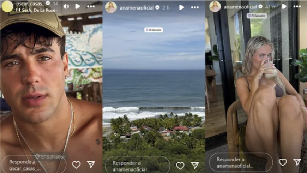
Task: Like the oscar_casas_ story with heart
Action: pos(76,165)
